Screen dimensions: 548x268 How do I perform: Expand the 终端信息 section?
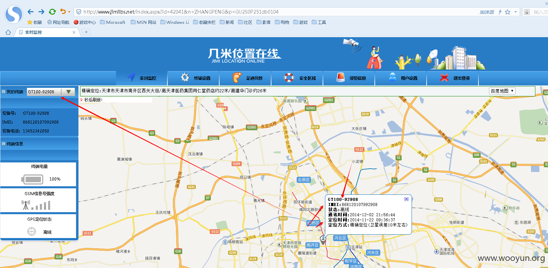(12, 144)
